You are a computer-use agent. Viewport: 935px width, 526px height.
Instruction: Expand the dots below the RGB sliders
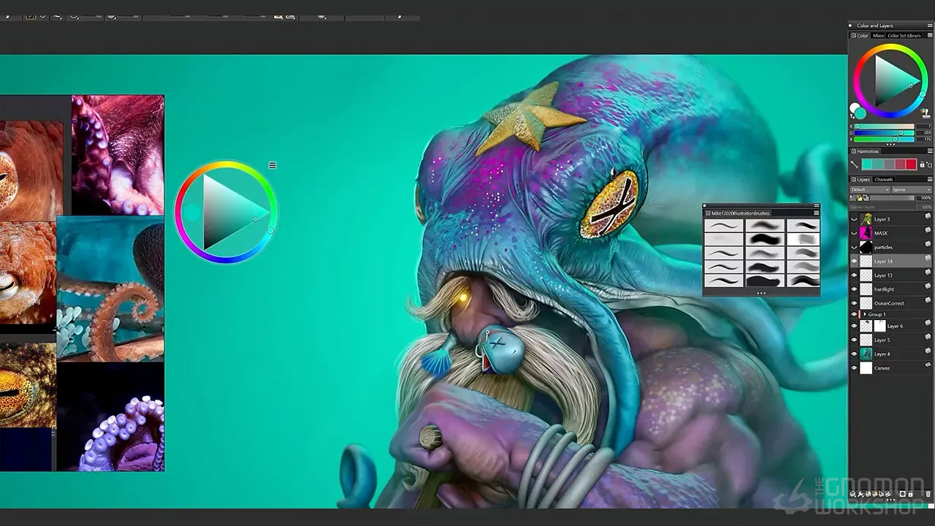(891, 144)
